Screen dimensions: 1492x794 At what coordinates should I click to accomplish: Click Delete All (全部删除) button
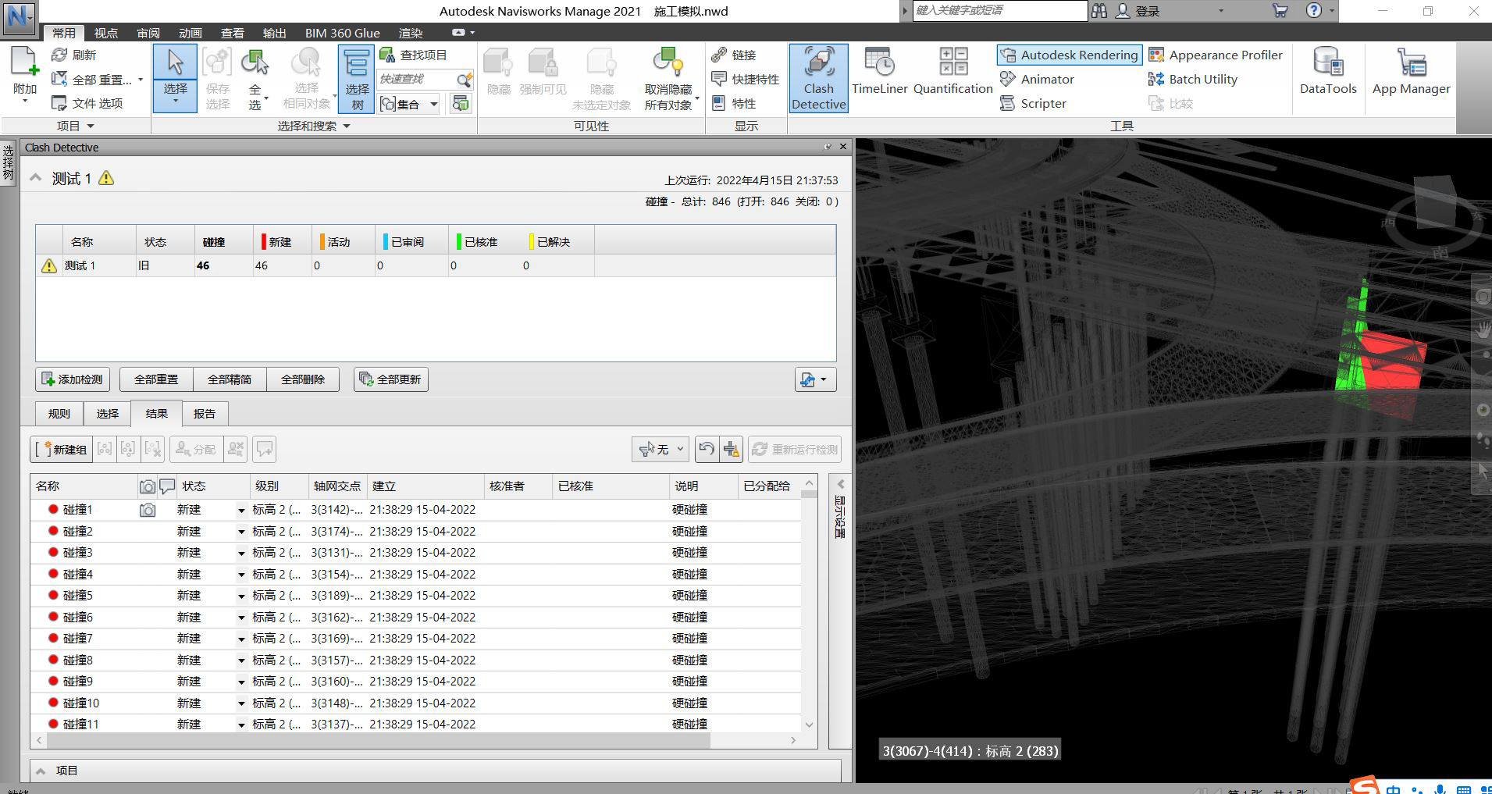pyautogui.click(x=303, y=379)
